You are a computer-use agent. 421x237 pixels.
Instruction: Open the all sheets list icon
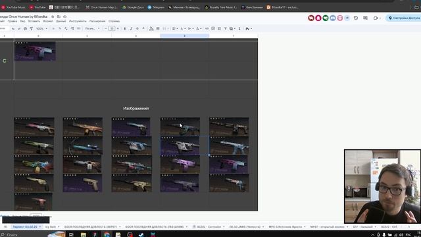(5, 226)
